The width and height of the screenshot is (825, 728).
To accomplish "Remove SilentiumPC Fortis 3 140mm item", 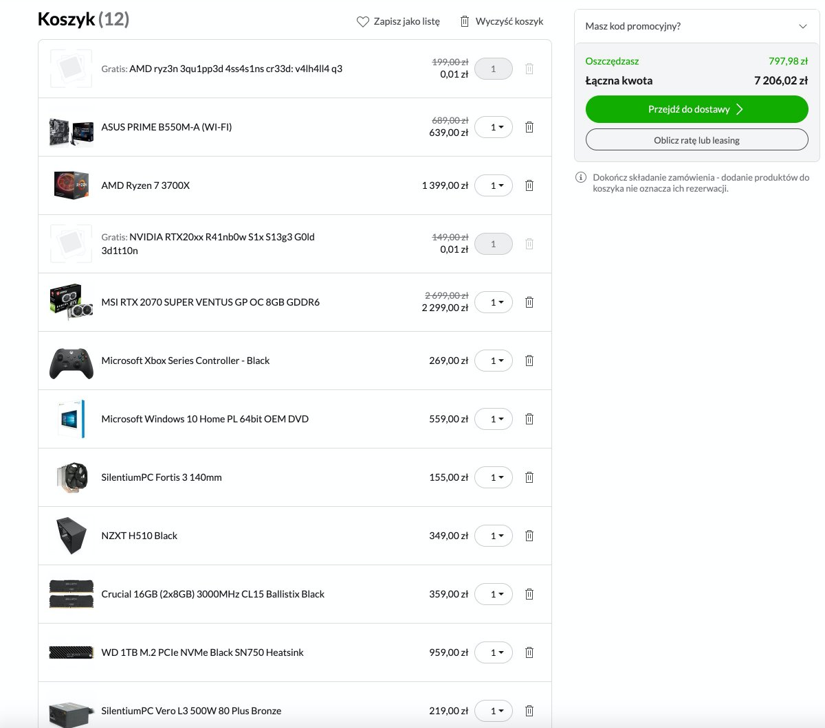I will (529, 477).
